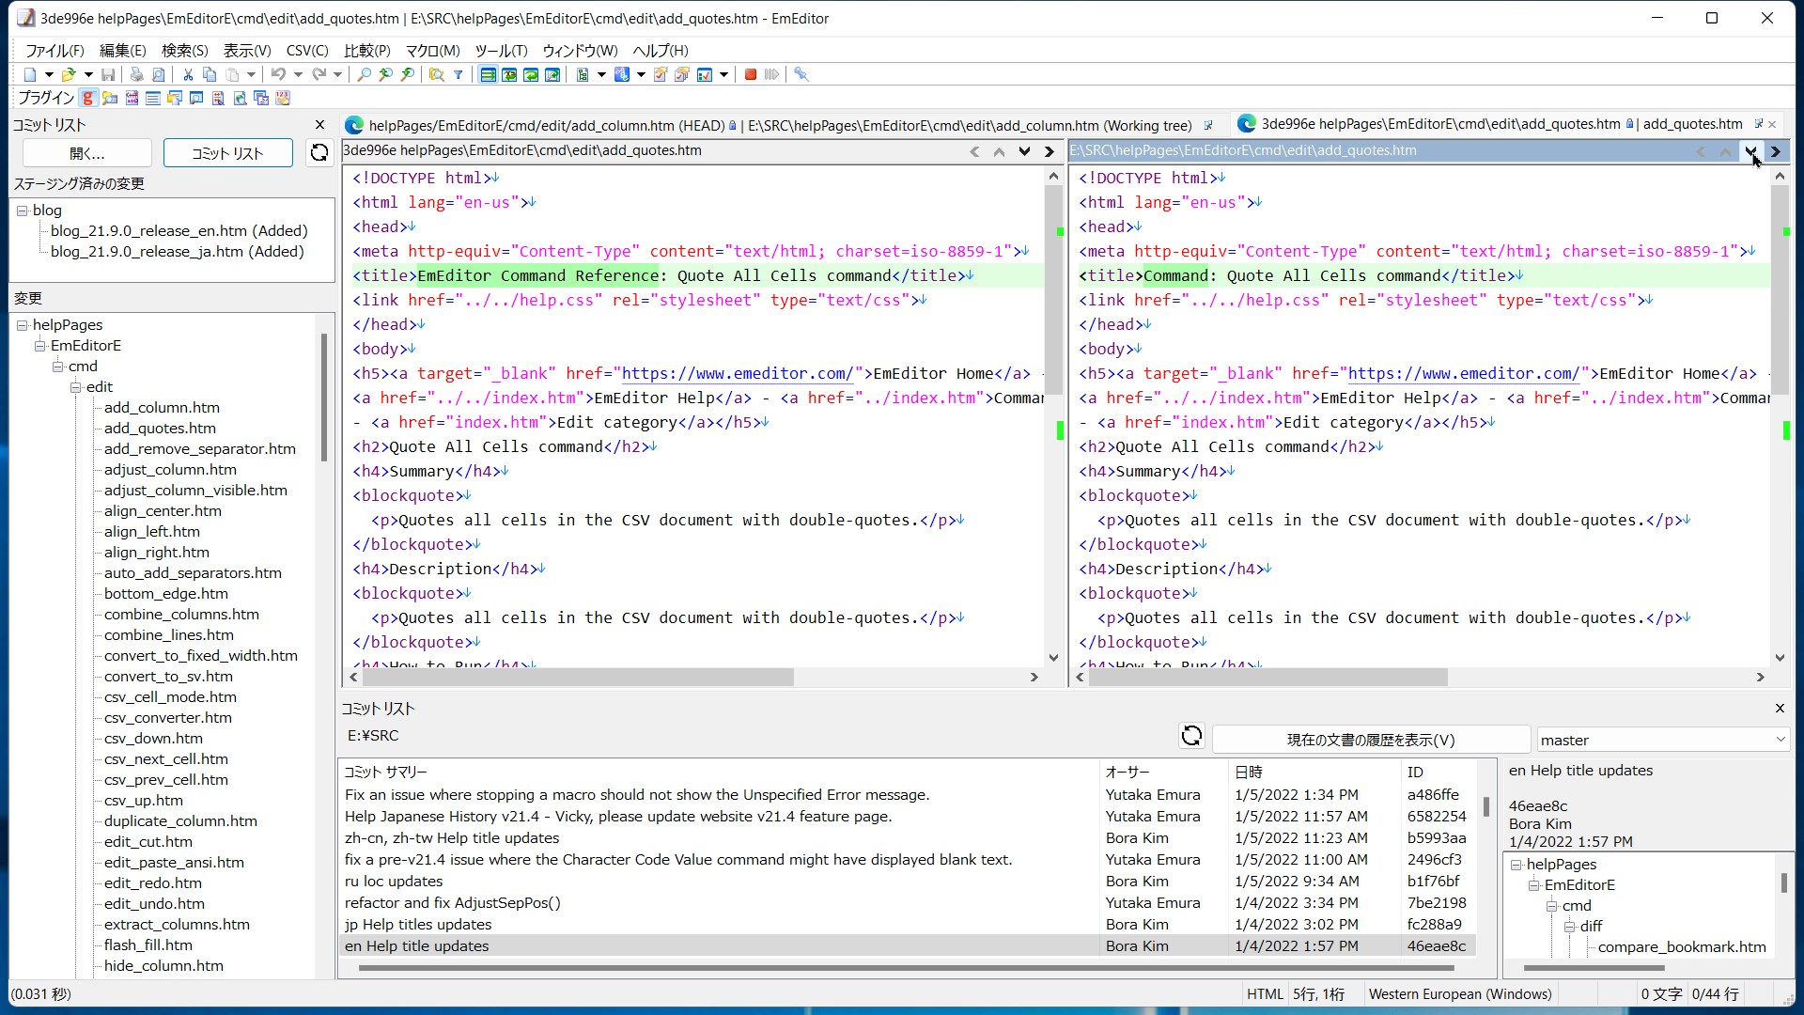The height and width of the screenshot is (1015, 1804).
Task: Collapse the helpPages tree node
Action: (x=22, y=325)
